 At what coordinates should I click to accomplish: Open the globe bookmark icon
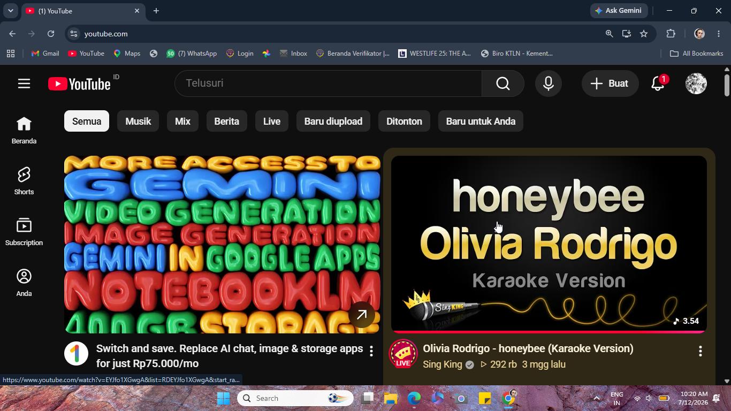pyautogui.click(x=154, y=54)
